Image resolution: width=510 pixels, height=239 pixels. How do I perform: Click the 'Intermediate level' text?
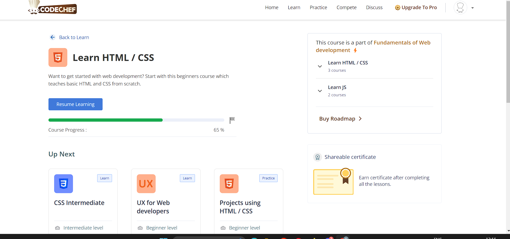[83, 228]
